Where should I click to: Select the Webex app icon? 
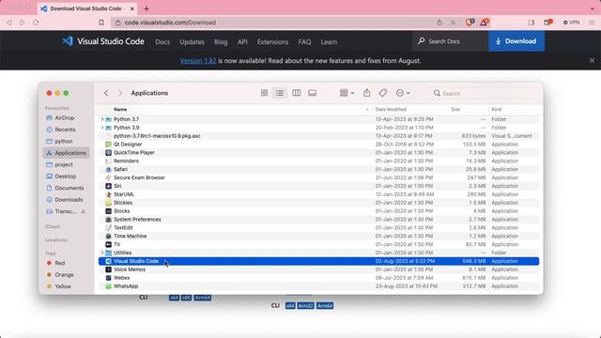[x=109, y=278]
